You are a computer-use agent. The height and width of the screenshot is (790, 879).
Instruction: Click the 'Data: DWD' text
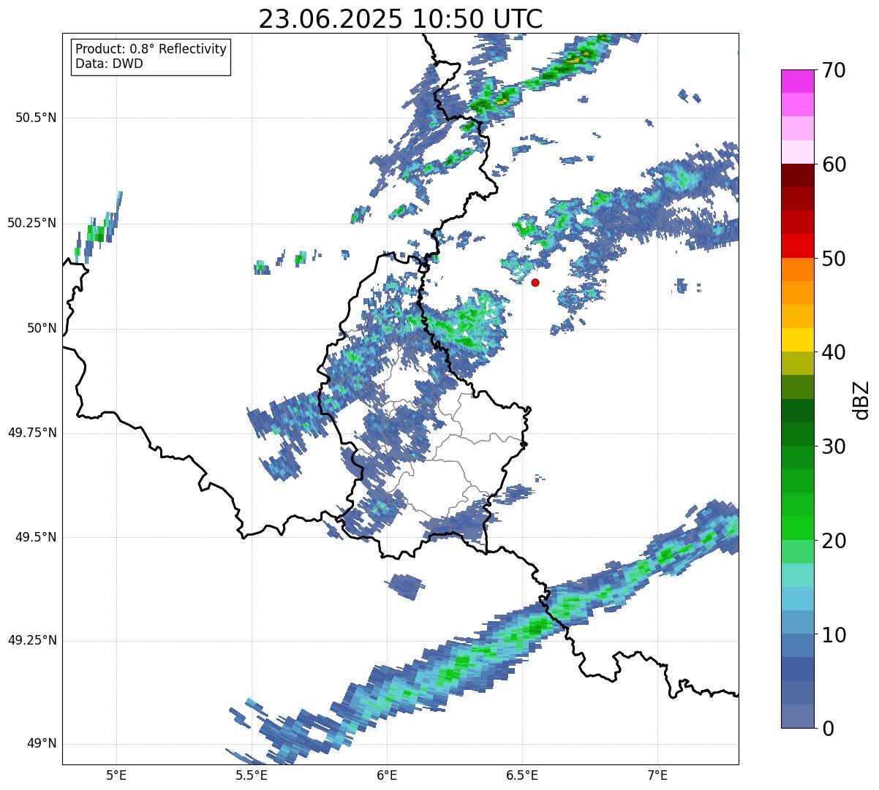109,64
